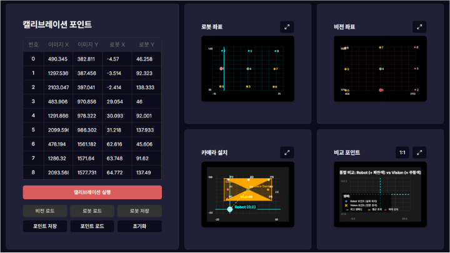Screen dimensions: 450x253
Task: Save points with 포인트 저장 button
Action: [x=44, y=226]
